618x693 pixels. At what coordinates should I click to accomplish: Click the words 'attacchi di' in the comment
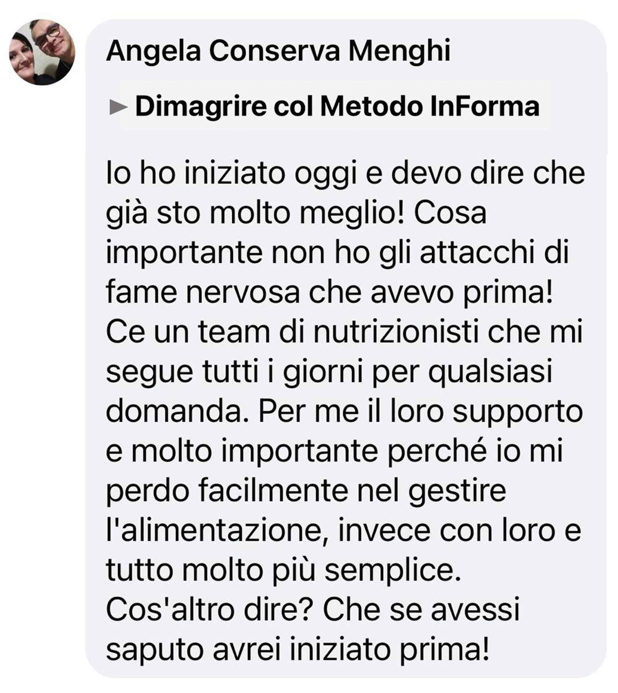pos(494,253)
